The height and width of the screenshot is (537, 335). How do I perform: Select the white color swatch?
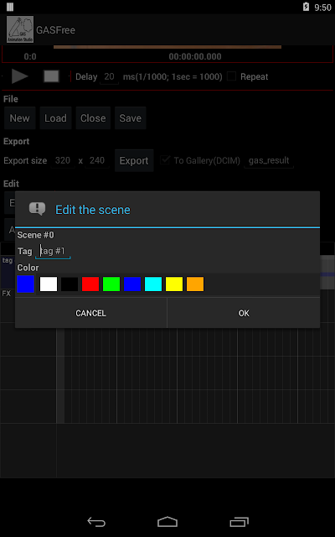pyautogui.click(x=49, y=284)
